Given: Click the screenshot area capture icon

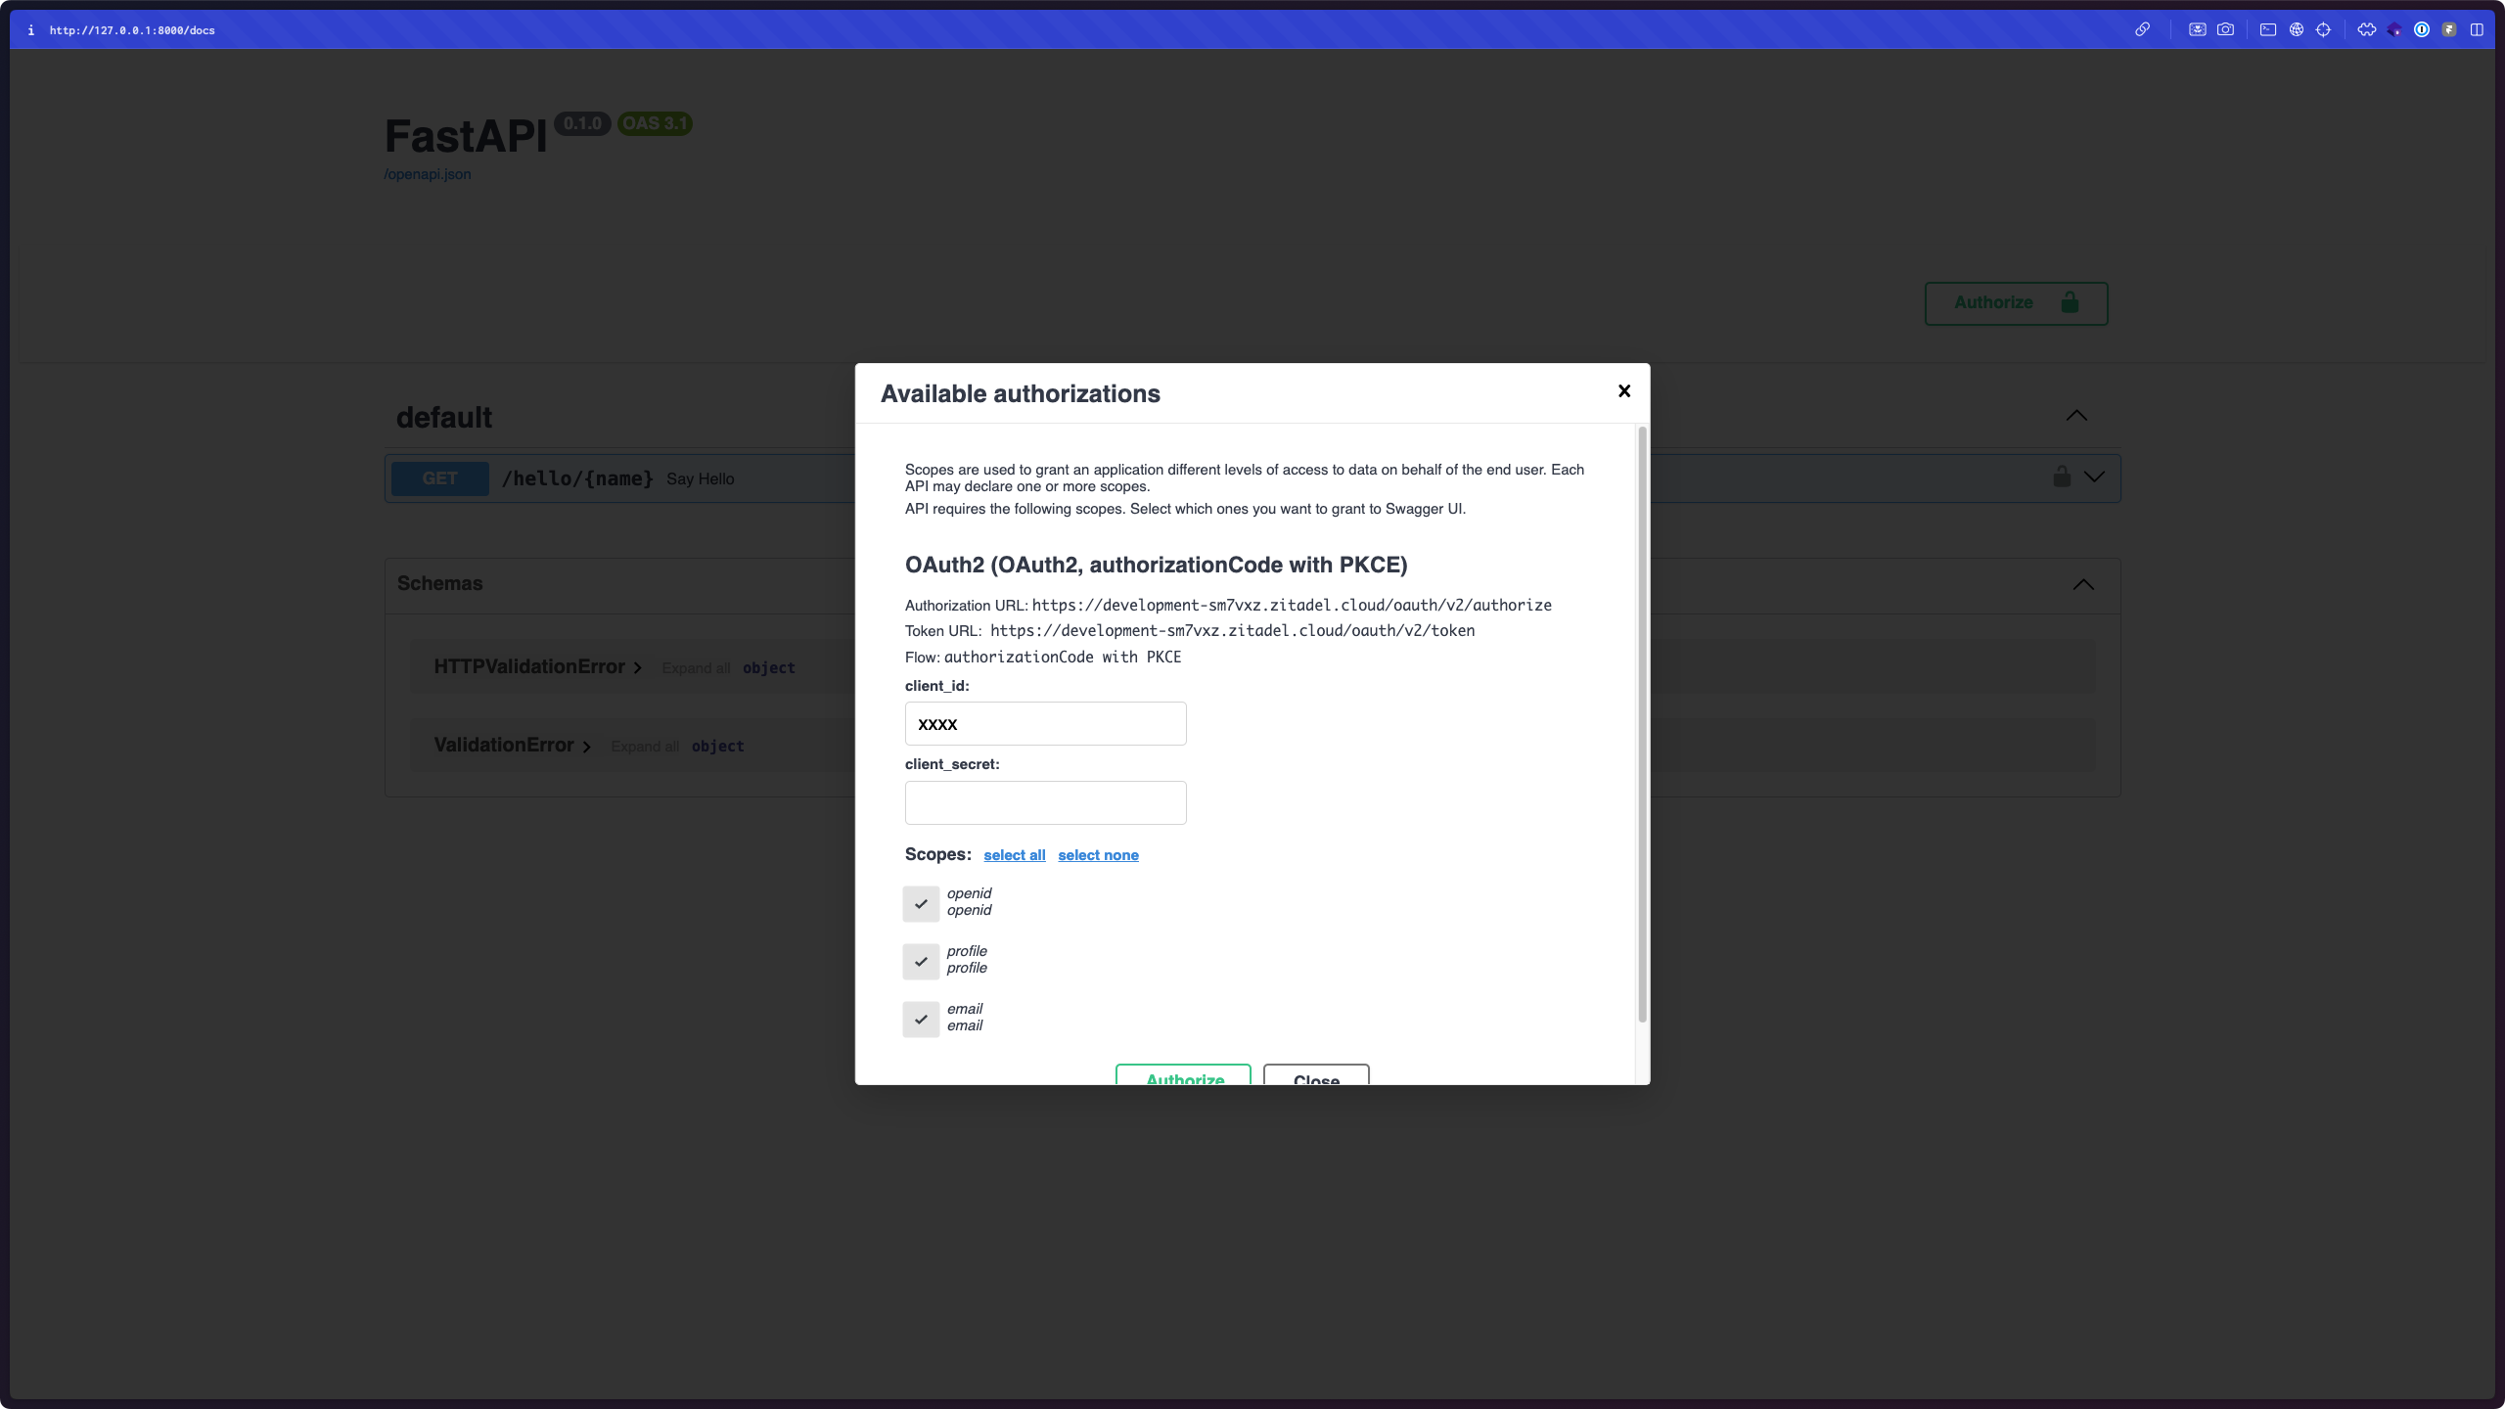Looking at the screenshot, I should (x=2197, y=29).
